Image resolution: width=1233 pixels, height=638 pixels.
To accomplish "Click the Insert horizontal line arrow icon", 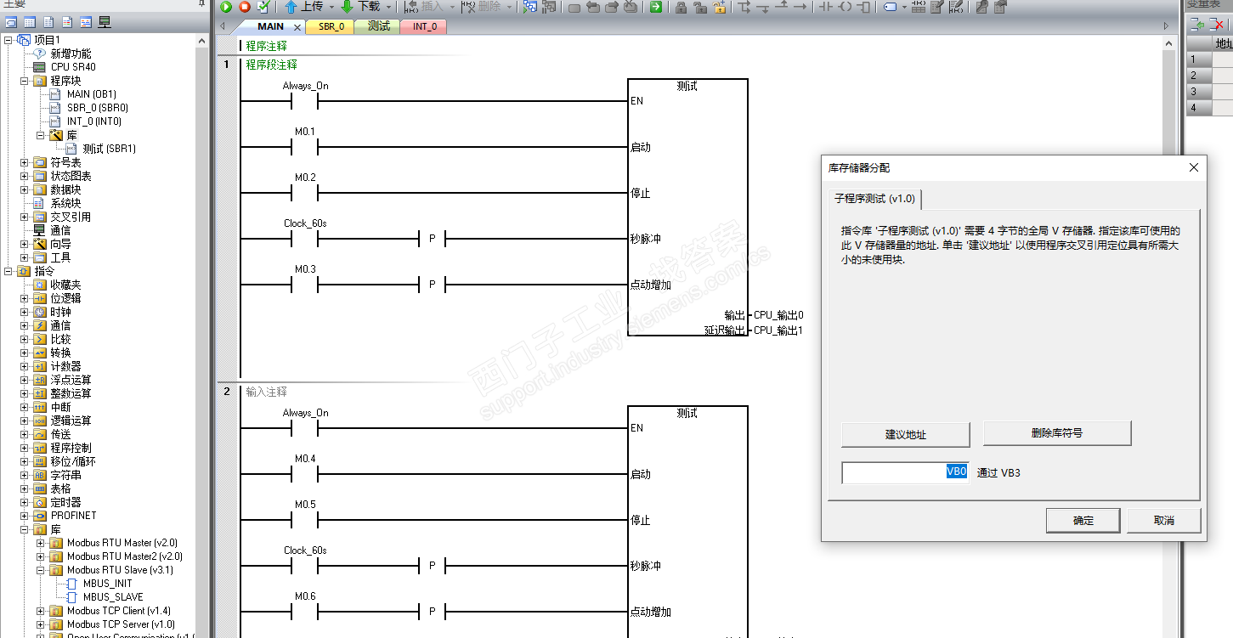I will pyautogui.click(x=800, y=7).
